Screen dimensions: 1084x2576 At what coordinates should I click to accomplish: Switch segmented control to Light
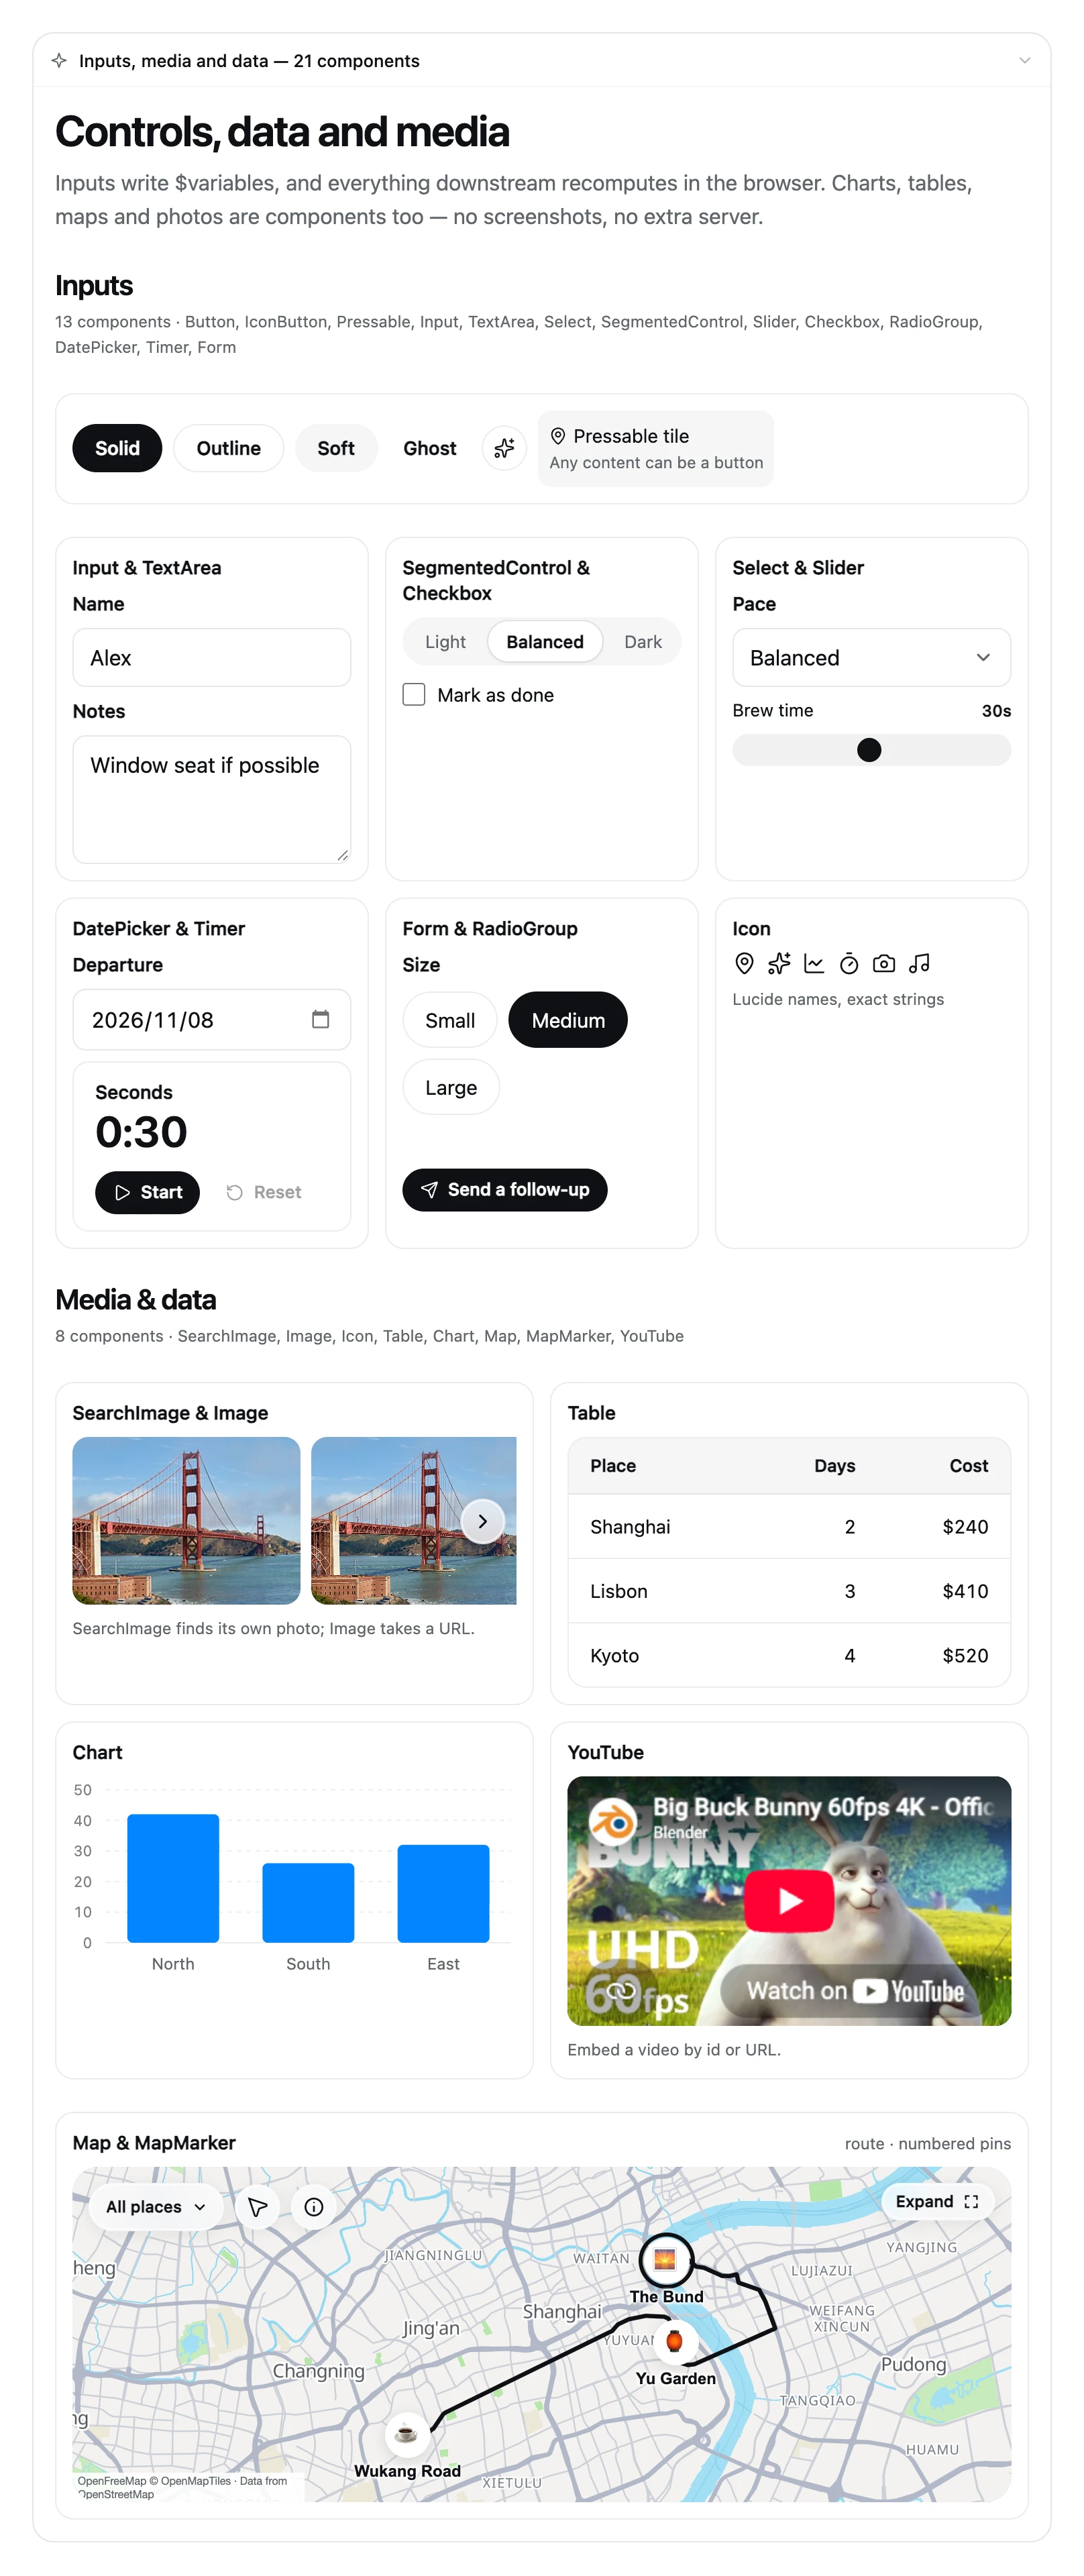point(445,642)
